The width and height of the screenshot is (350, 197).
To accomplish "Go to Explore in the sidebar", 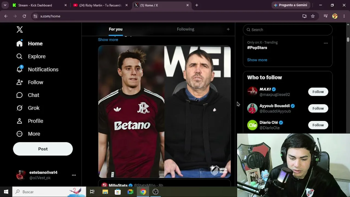I will pos(31,56).
